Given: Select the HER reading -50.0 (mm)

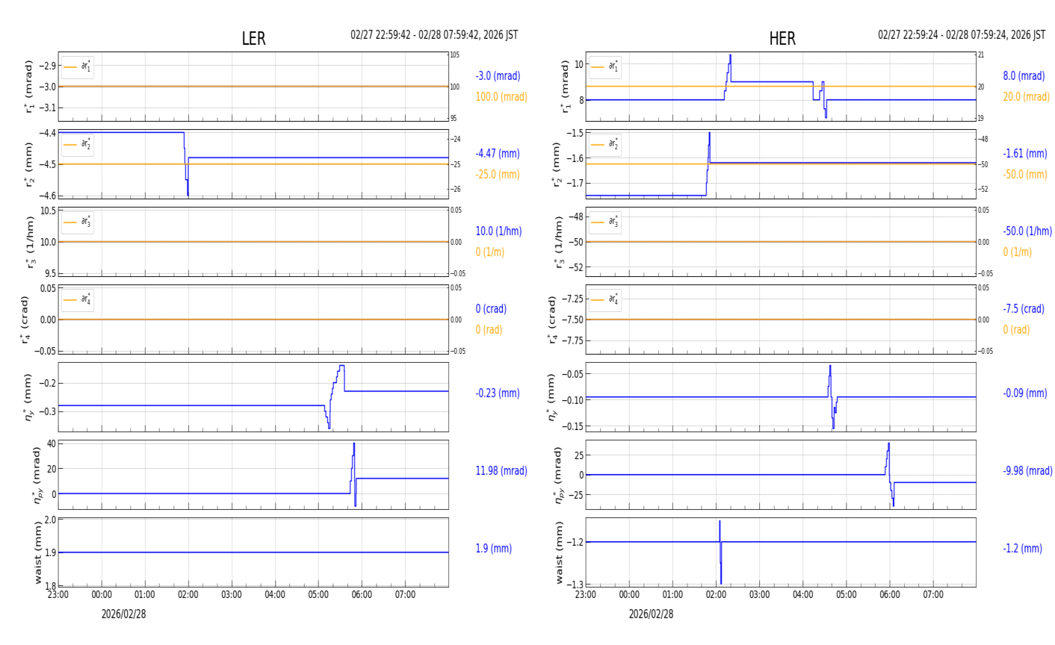Looking at the screenshot, I should click(1024, 175).
